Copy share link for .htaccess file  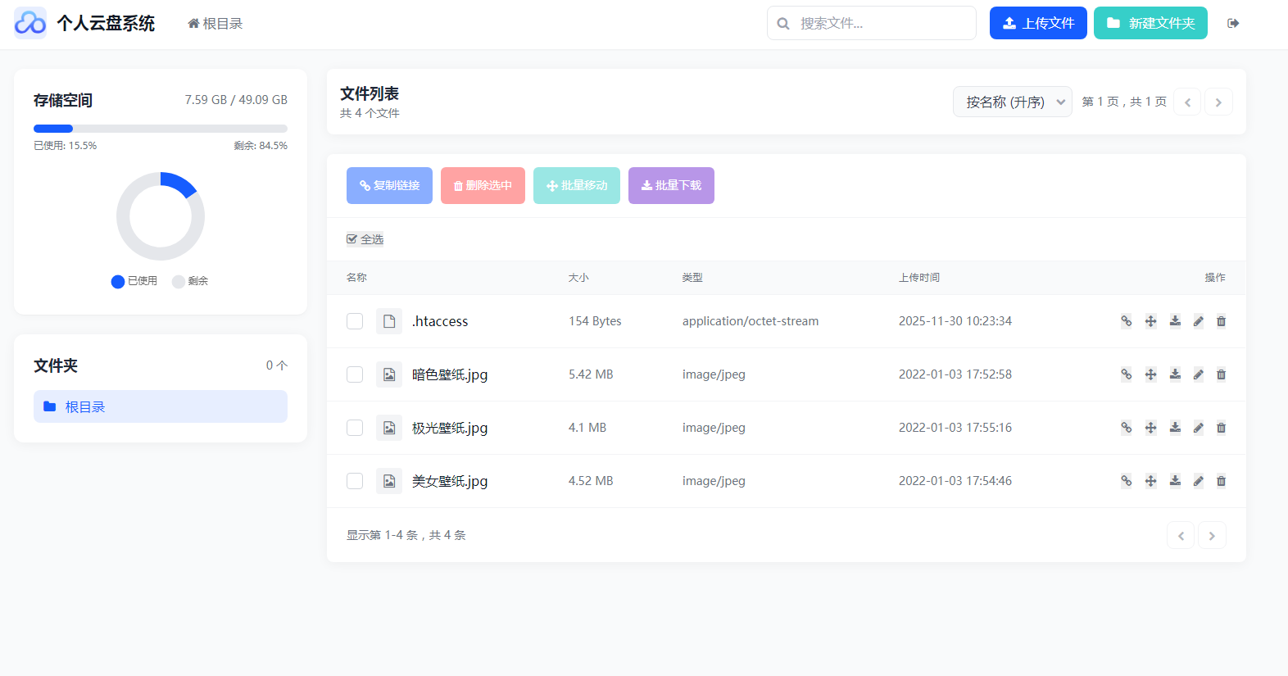click(x=1126, y=321)
